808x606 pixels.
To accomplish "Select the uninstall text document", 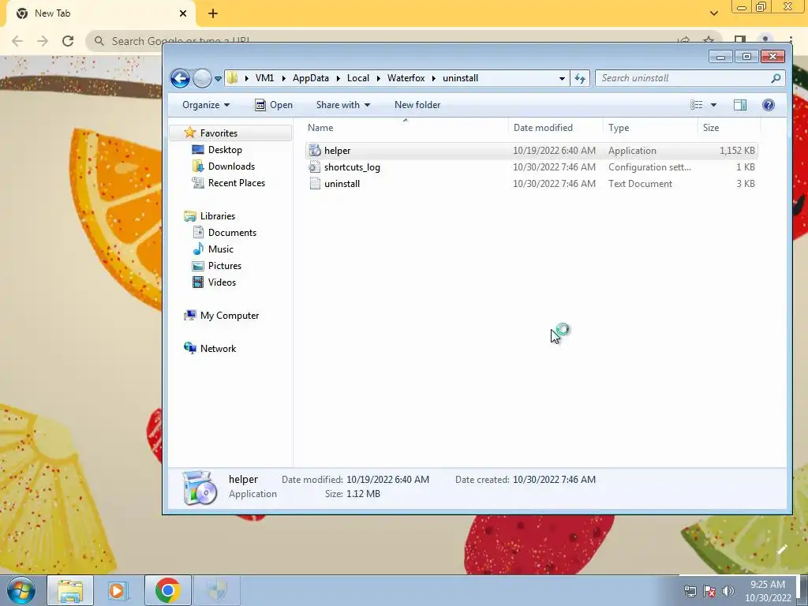I will [x=531, y=183].
